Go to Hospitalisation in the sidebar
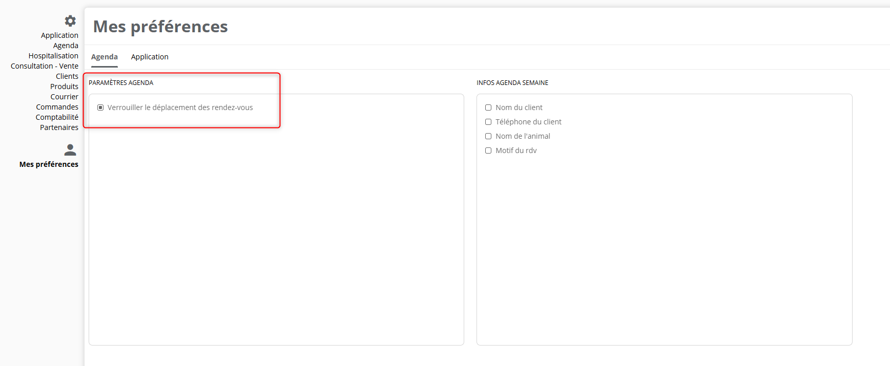Screen dimensions: 890x366 (53, 56)
